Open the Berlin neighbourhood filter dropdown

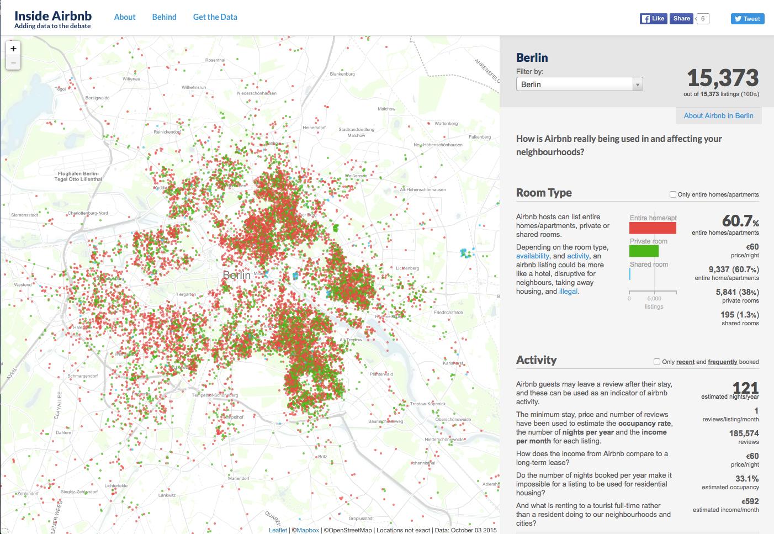point(580,84)
